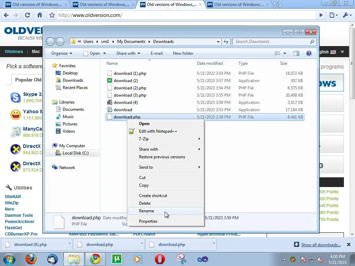Choose Cut in the context menu
The height and width of the screenshot is (266, 355).
pyautogui.click(x=165, y=178)
